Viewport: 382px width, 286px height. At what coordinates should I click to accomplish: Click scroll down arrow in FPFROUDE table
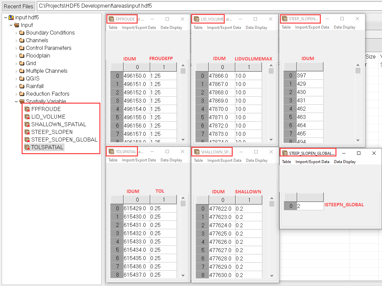183,140
